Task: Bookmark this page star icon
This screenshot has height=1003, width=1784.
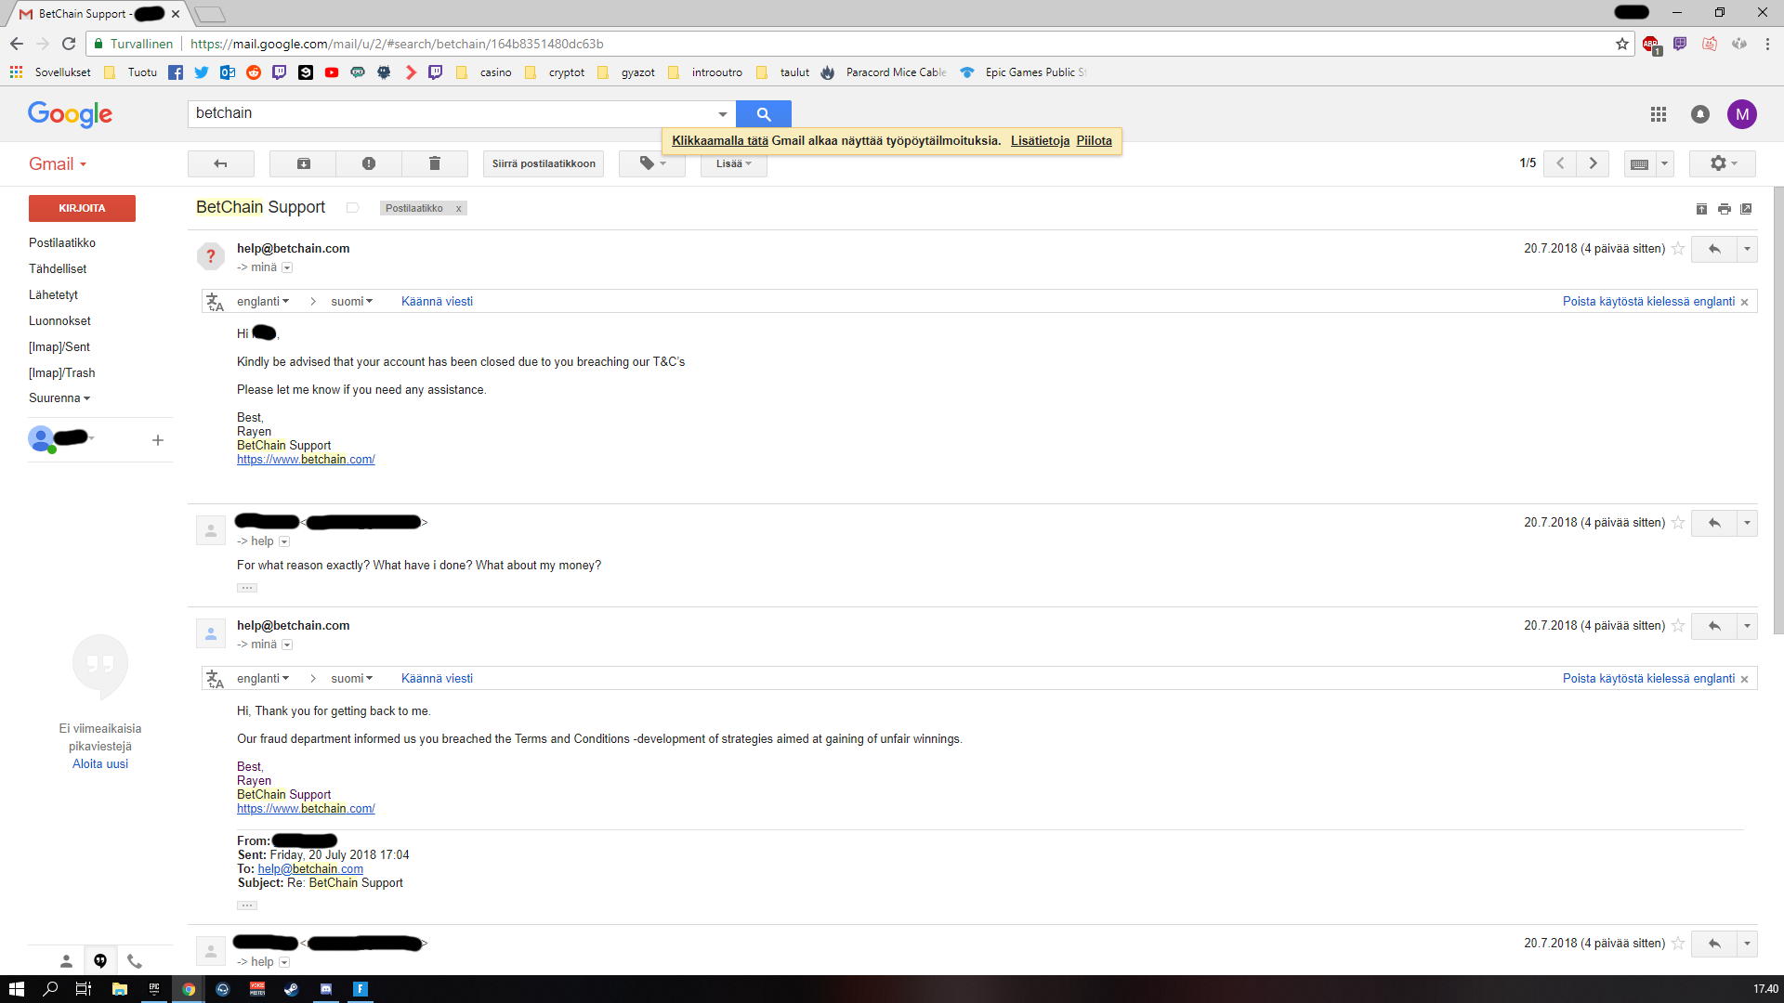Action: click(x=1622, y=44)
